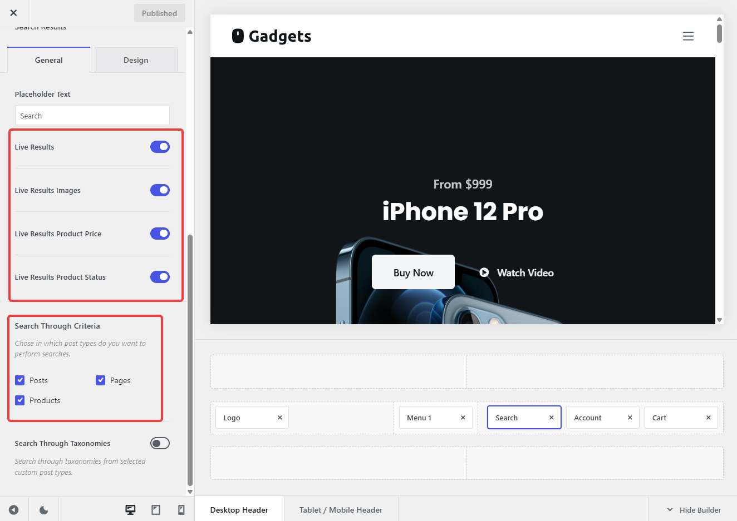This screenshot has width=737, height=521.
Task: Select the Logo header element
Action: coord(252,418)
